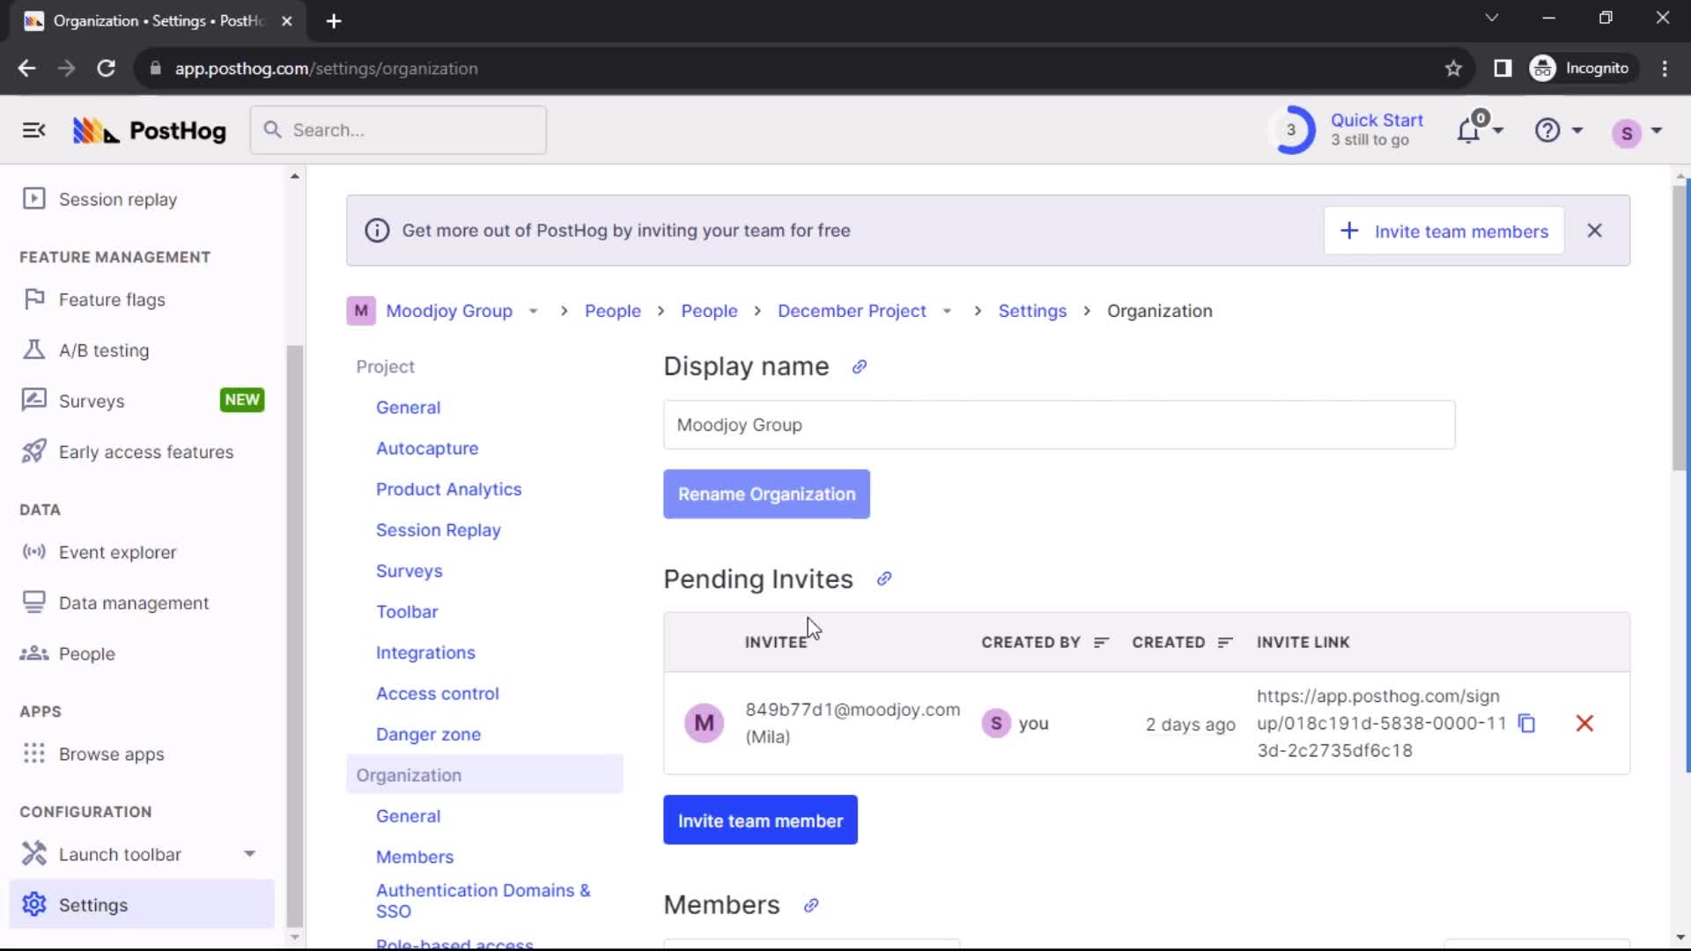Expand Launch toolbar dropdown arrow
The width and height of the screenshot is (1691, 951).
[x=250, y=854]
